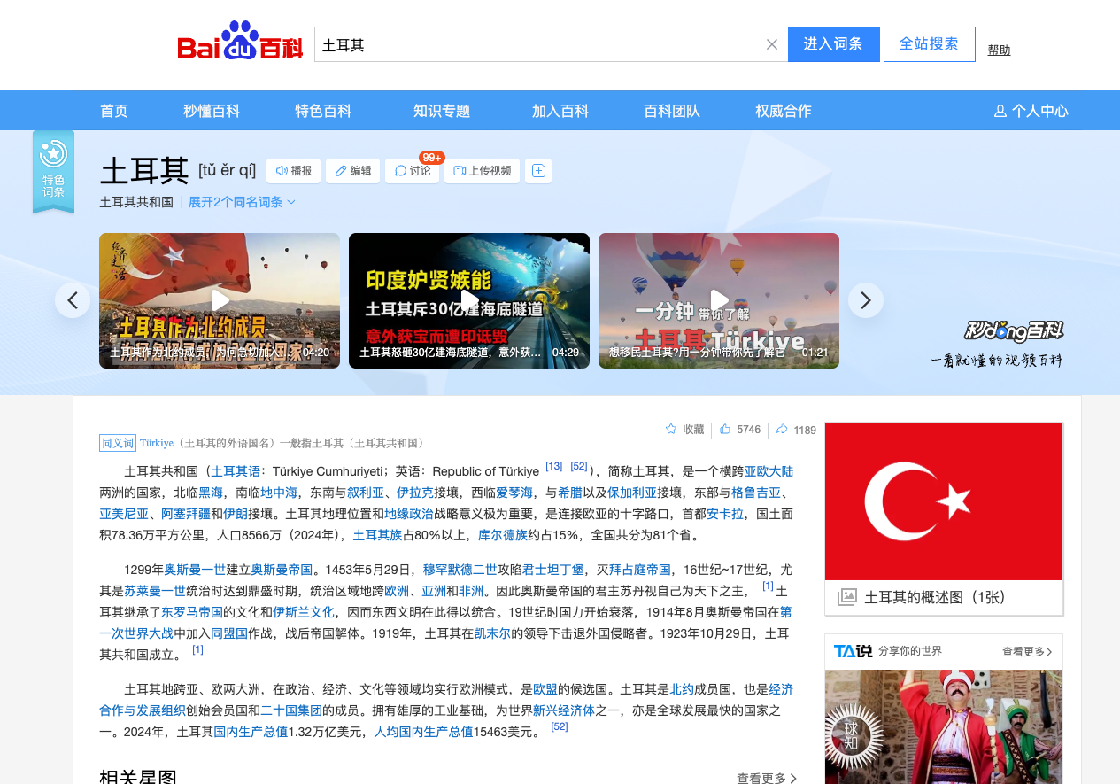Open the 安卡拉 link
Viewport: 1120px width, 784px height.
725,514
